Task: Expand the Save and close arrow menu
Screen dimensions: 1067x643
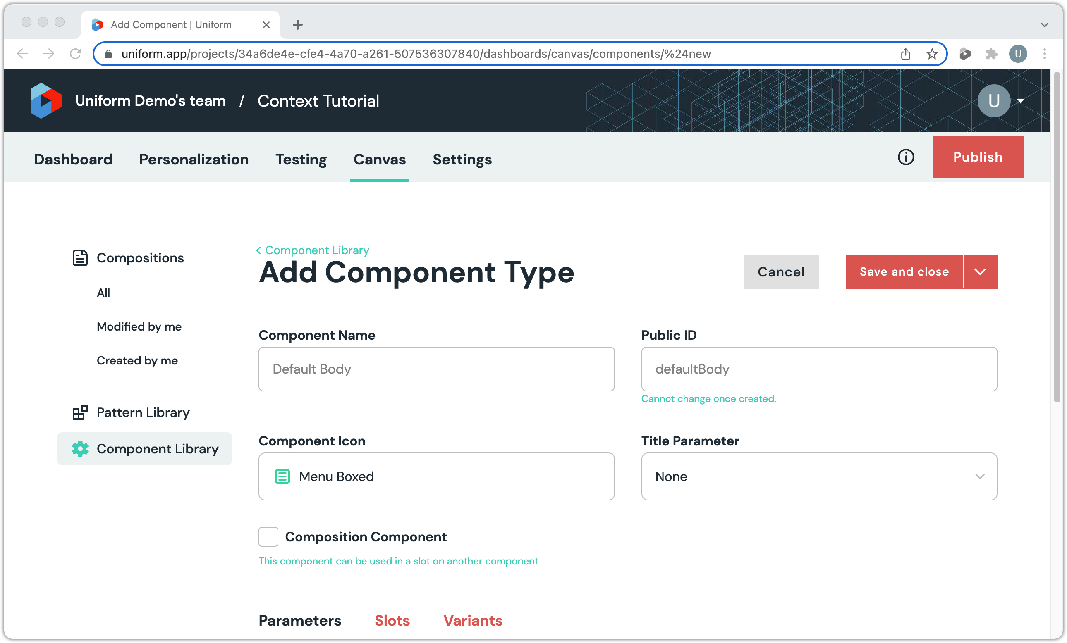Action: 980,272
